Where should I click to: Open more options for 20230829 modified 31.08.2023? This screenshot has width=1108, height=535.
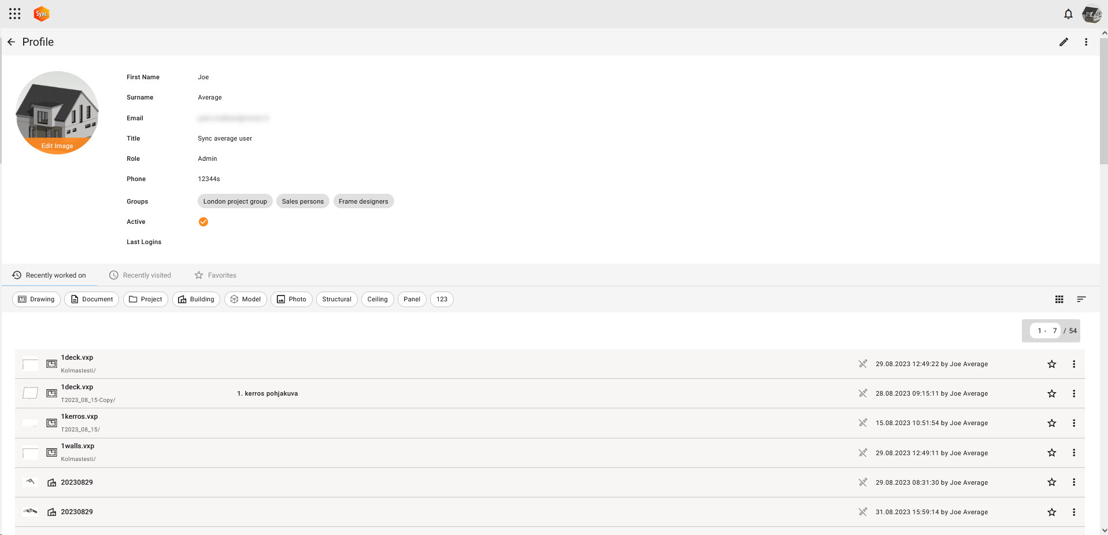click(x=1074, y=512)
